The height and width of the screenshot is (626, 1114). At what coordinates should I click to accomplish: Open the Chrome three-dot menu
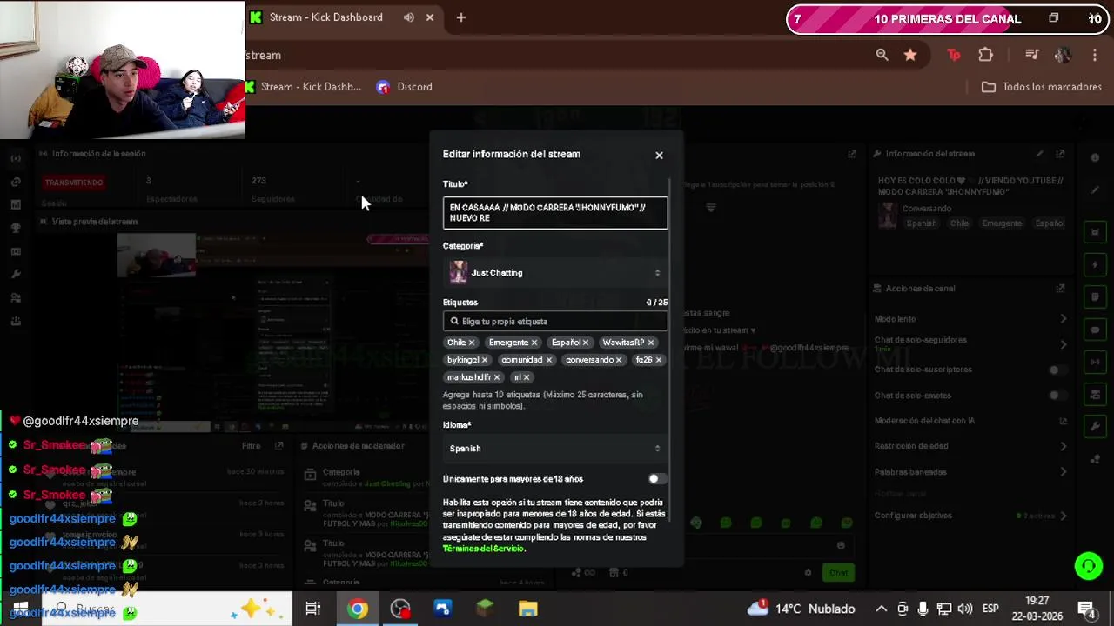1094,55
